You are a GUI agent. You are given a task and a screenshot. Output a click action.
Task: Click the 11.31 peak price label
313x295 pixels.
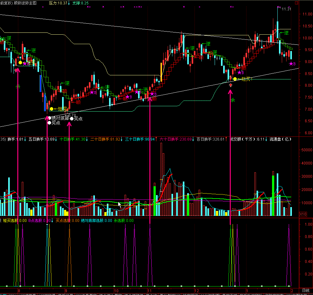(x=287, y=9)
